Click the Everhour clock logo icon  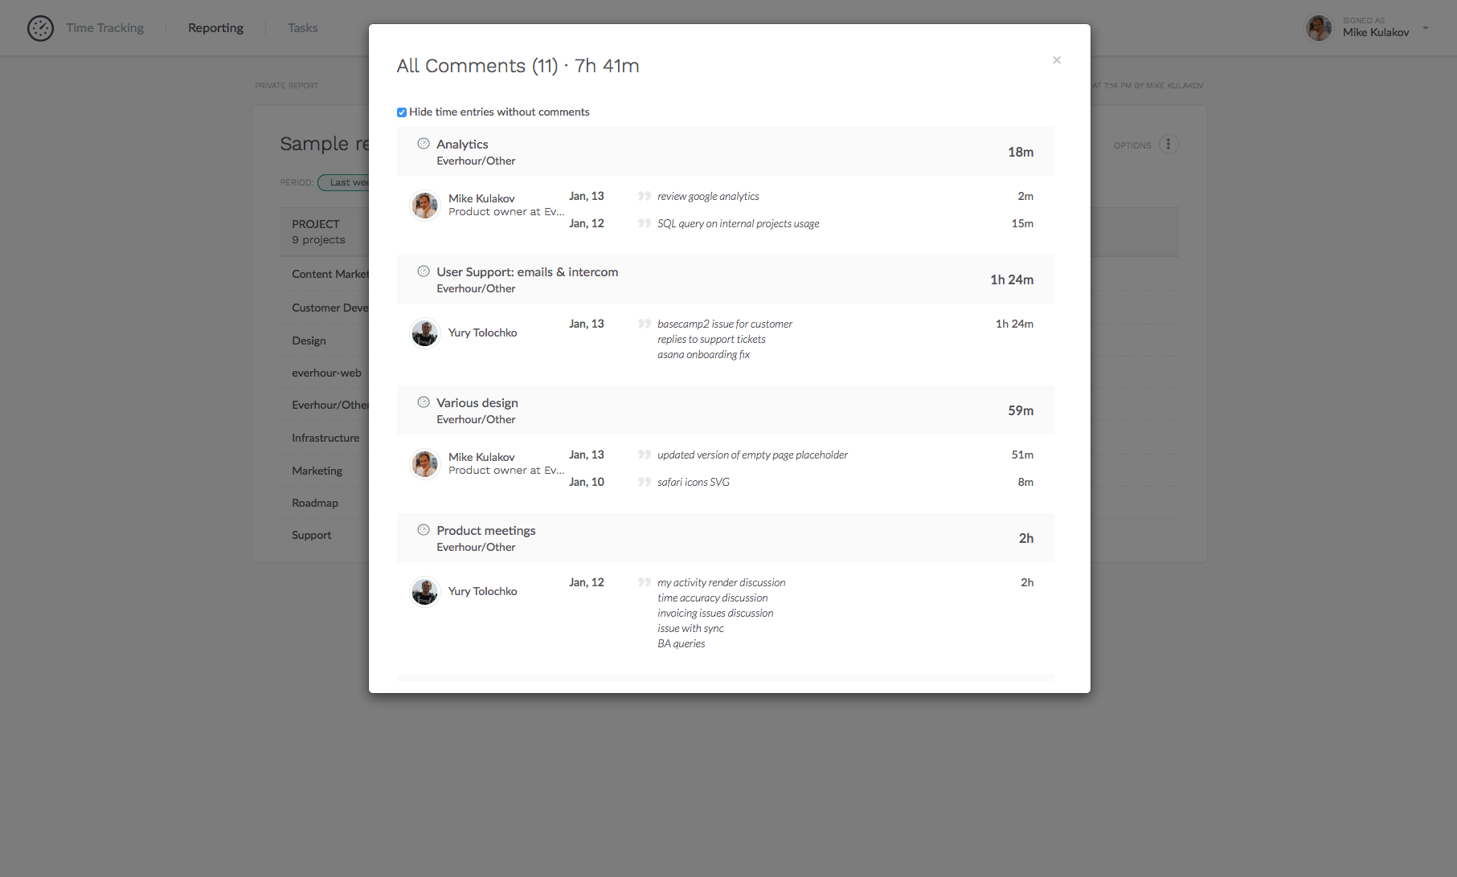(40, 28)
